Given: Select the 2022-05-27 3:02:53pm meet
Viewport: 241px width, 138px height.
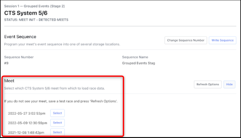Looking at the screenshot, I should (x=57, y=113).
